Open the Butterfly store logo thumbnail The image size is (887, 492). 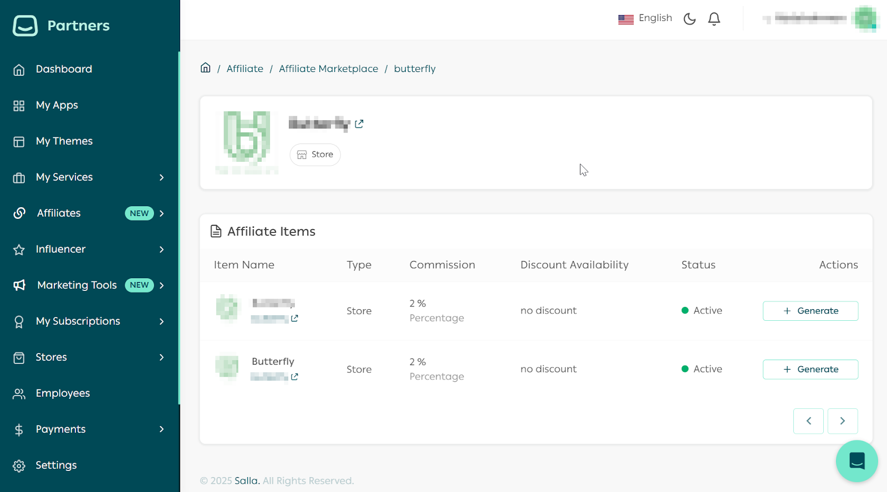click(247, 142)
